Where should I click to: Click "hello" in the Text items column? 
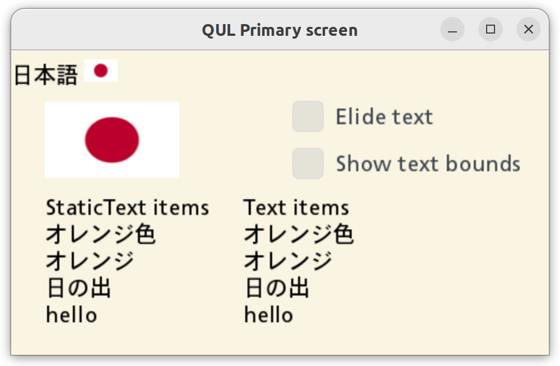point(268,315)
